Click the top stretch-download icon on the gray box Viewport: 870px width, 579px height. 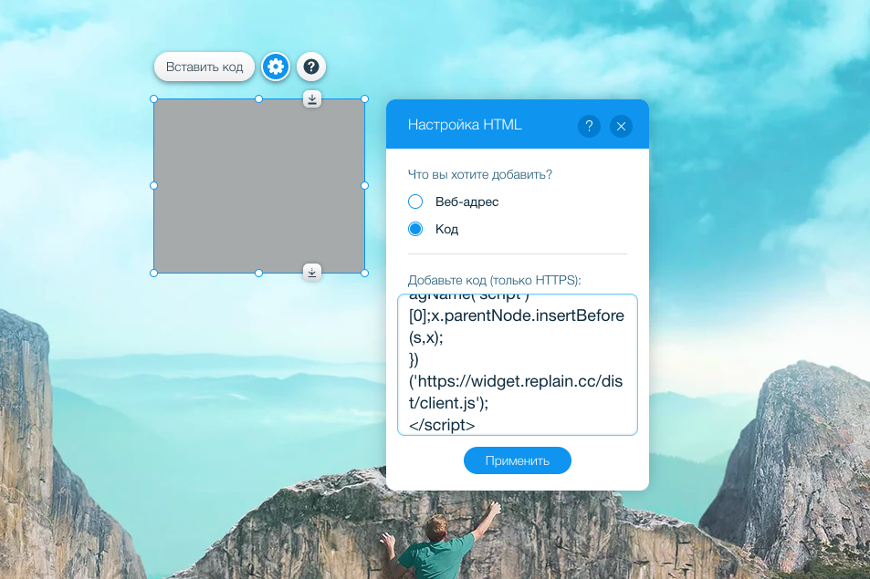[312, 99]
